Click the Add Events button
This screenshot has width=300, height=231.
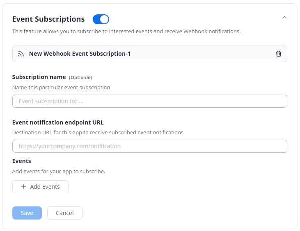pyautogui.click(x=40, y=187)
